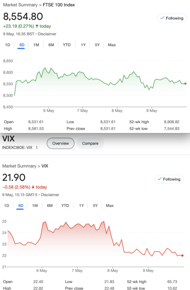The height and width of the screenshot is (290, 190).
Task: Choose the 6M range for FTSE 100
Action: (x=51, y=45)
